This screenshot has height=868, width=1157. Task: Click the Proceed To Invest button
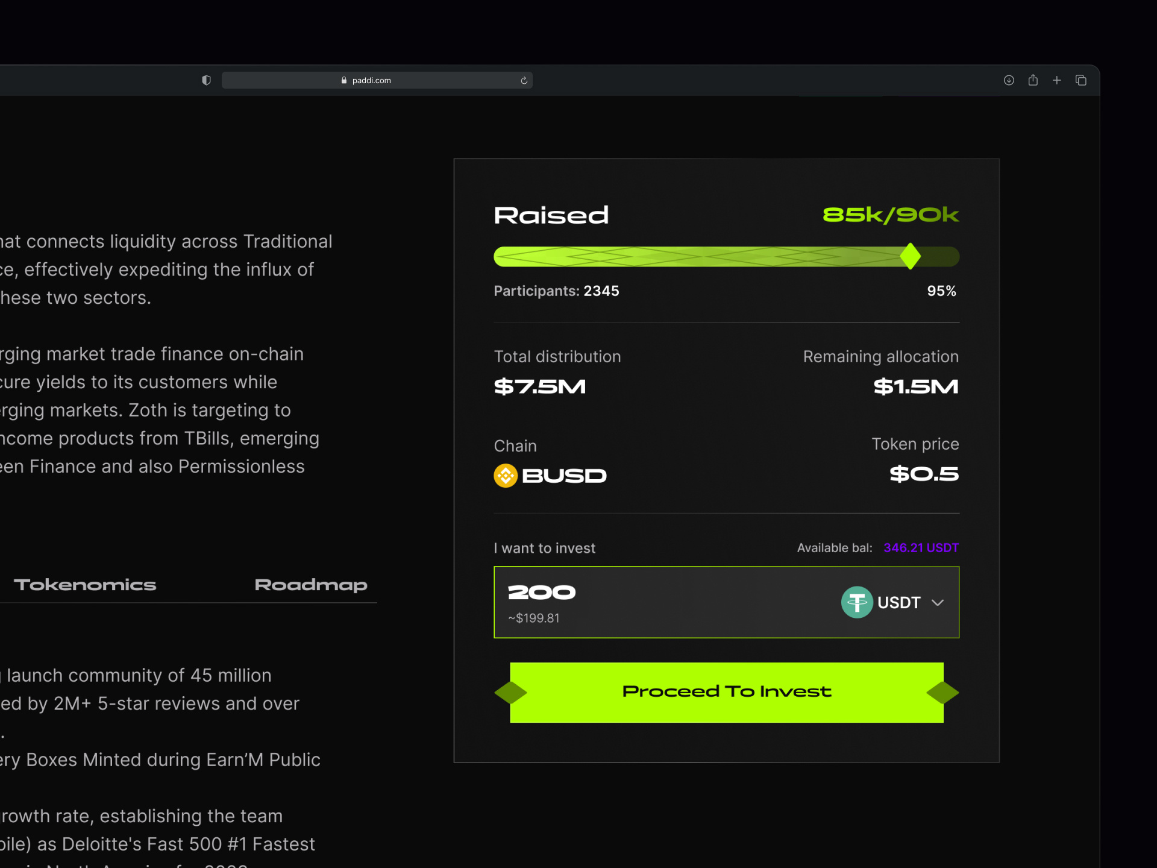[726, 691]
